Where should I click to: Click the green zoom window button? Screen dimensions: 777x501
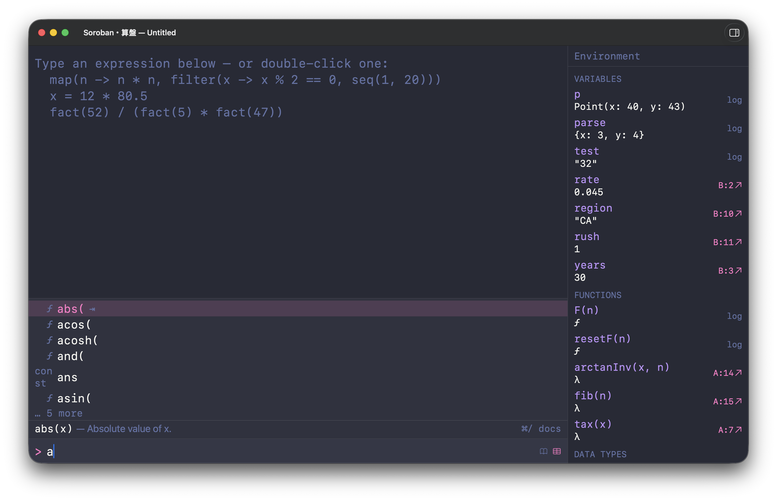pos(65,33)
